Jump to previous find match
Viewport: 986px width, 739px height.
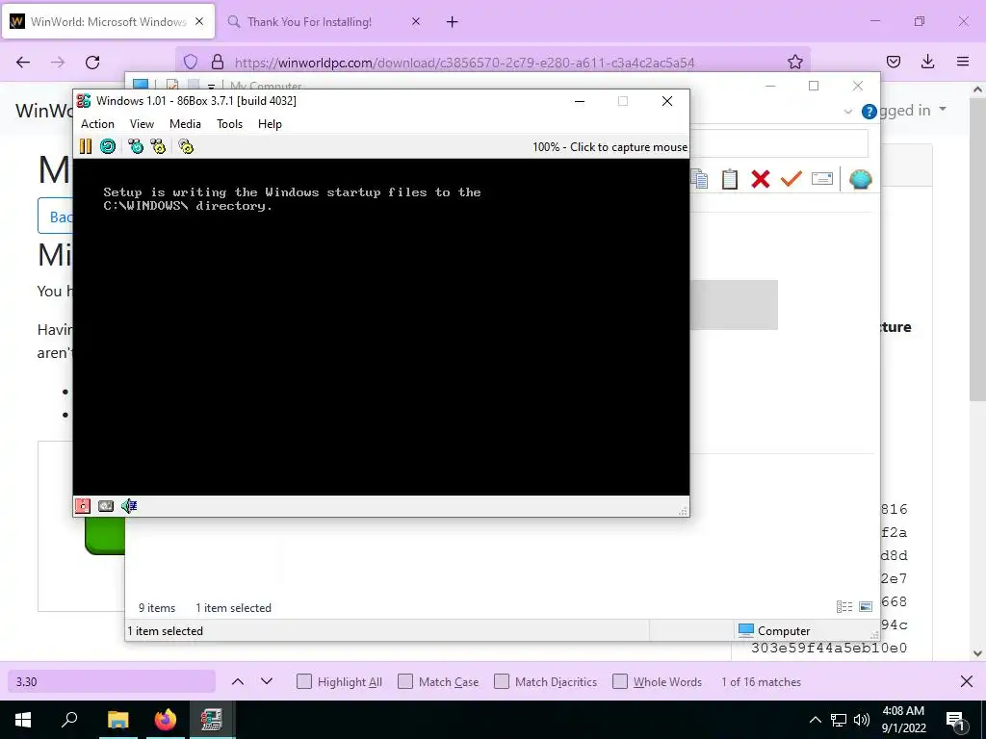point(238,681)
